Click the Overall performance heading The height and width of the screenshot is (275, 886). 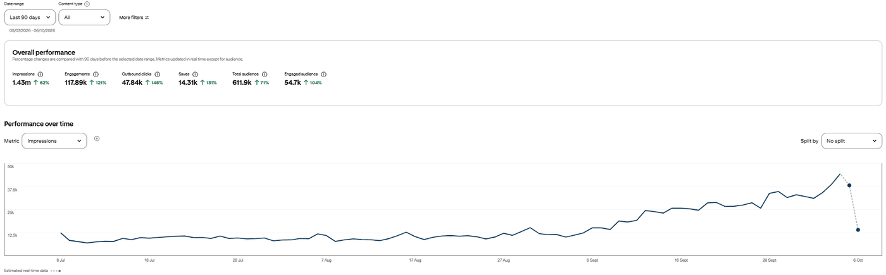point(44,52)
